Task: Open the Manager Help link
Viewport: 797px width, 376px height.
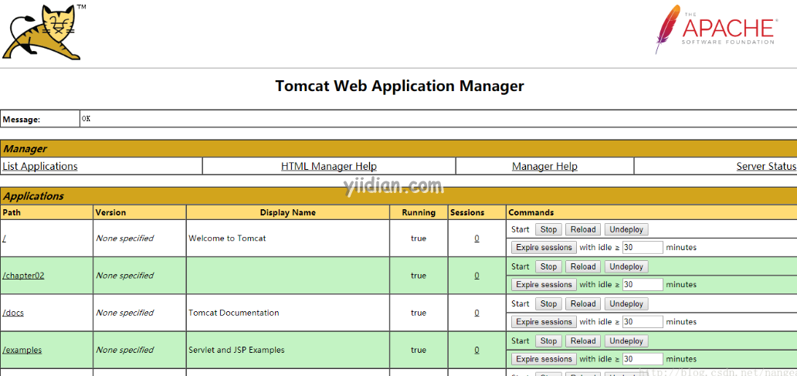Action: (x=544, y=166)
